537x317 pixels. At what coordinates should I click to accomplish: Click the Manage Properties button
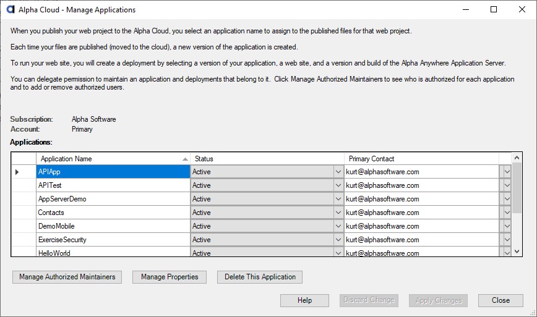pyautogui.click(x=170, y=277)
